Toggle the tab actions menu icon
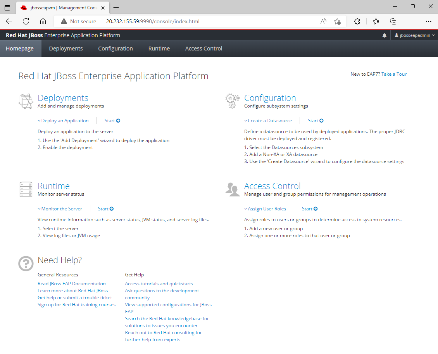The image size is (438, 354). (7, 8)
